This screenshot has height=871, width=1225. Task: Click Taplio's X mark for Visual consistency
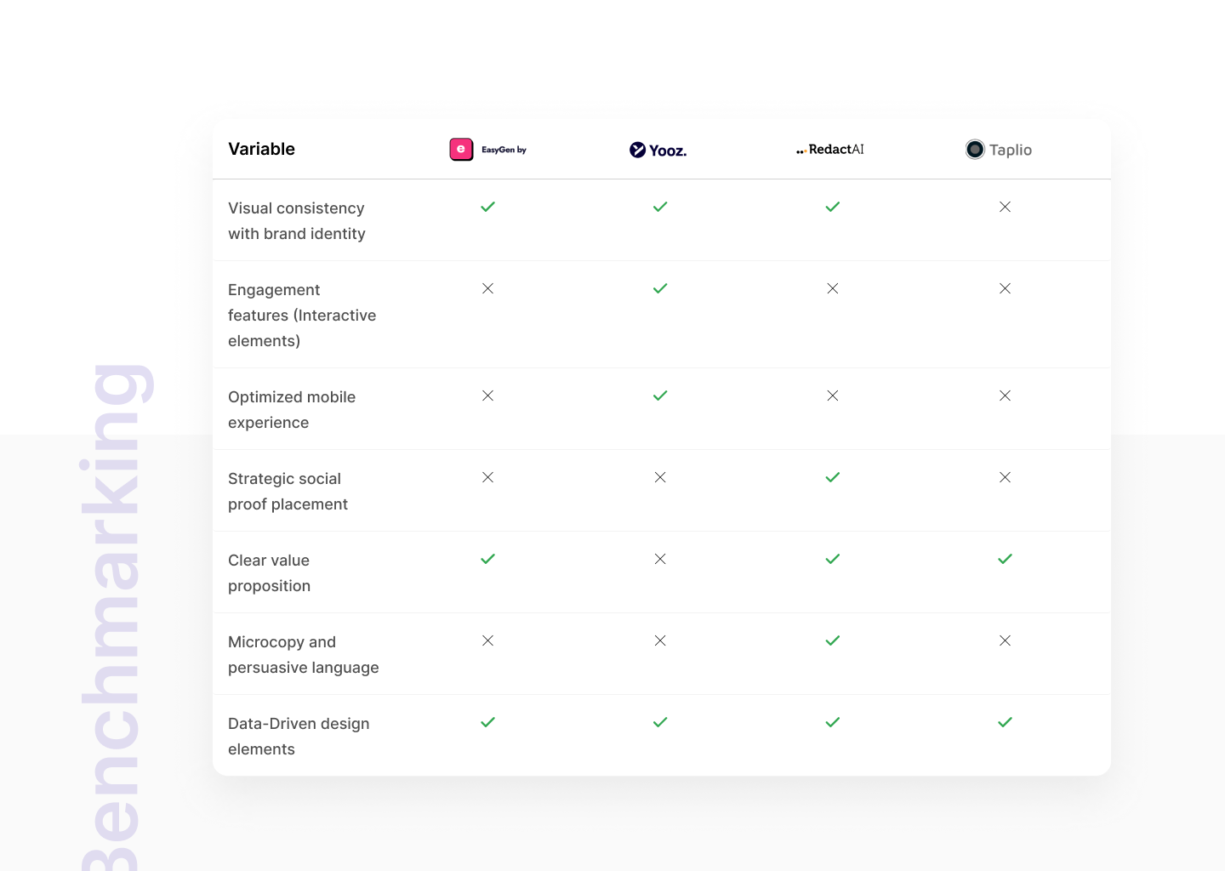coord(1005,207)
